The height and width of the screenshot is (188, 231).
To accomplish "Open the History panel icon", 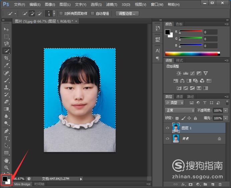I will point(158,28).
